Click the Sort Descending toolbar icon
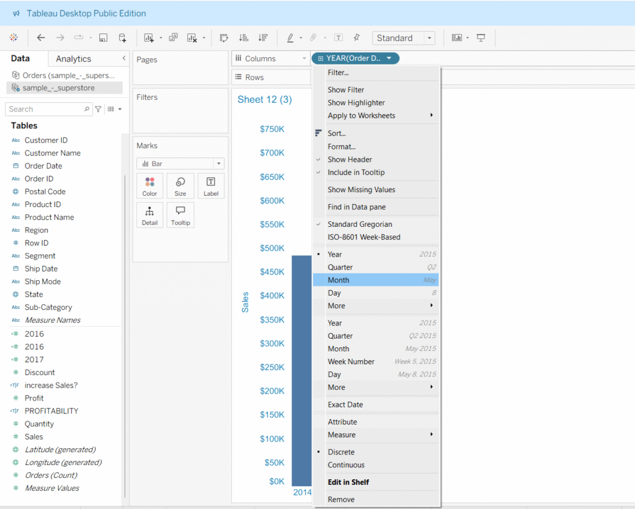 263,38
